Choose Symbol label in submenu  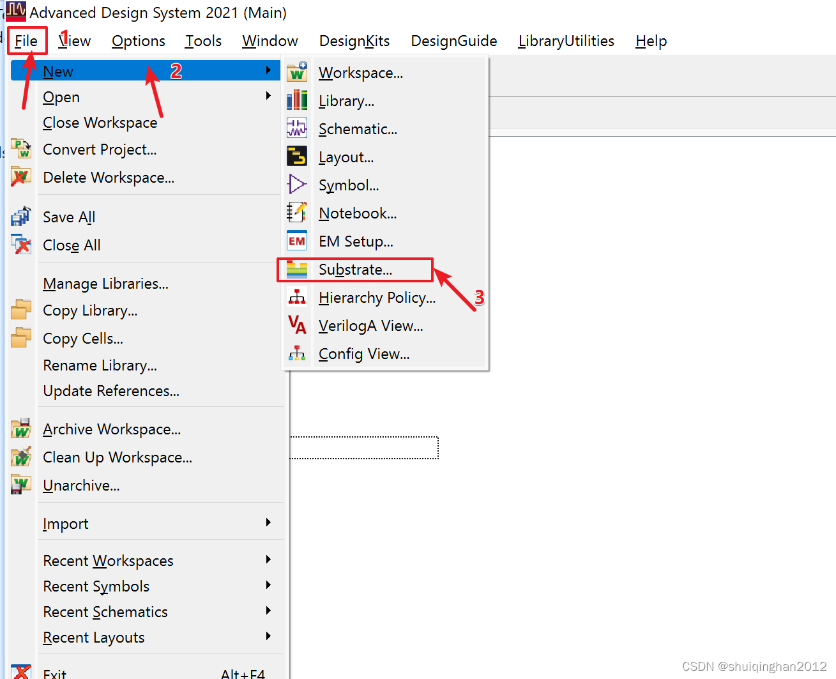349,185
